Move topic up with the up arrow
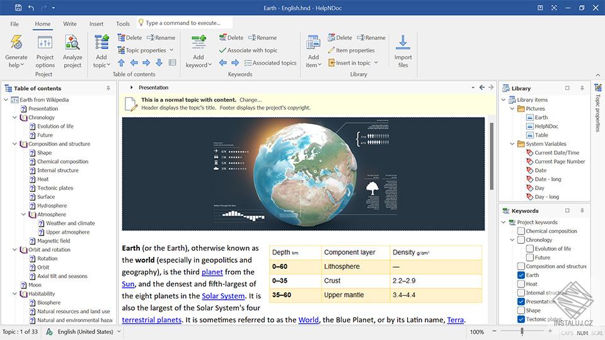 pyautogui.click(x=121, y=63)
